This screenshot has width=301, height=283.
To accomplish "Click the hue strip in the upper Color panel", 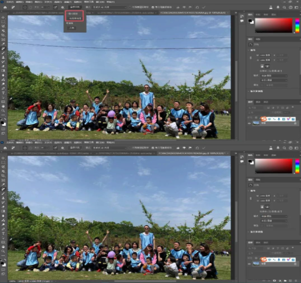I will point(297,25).
